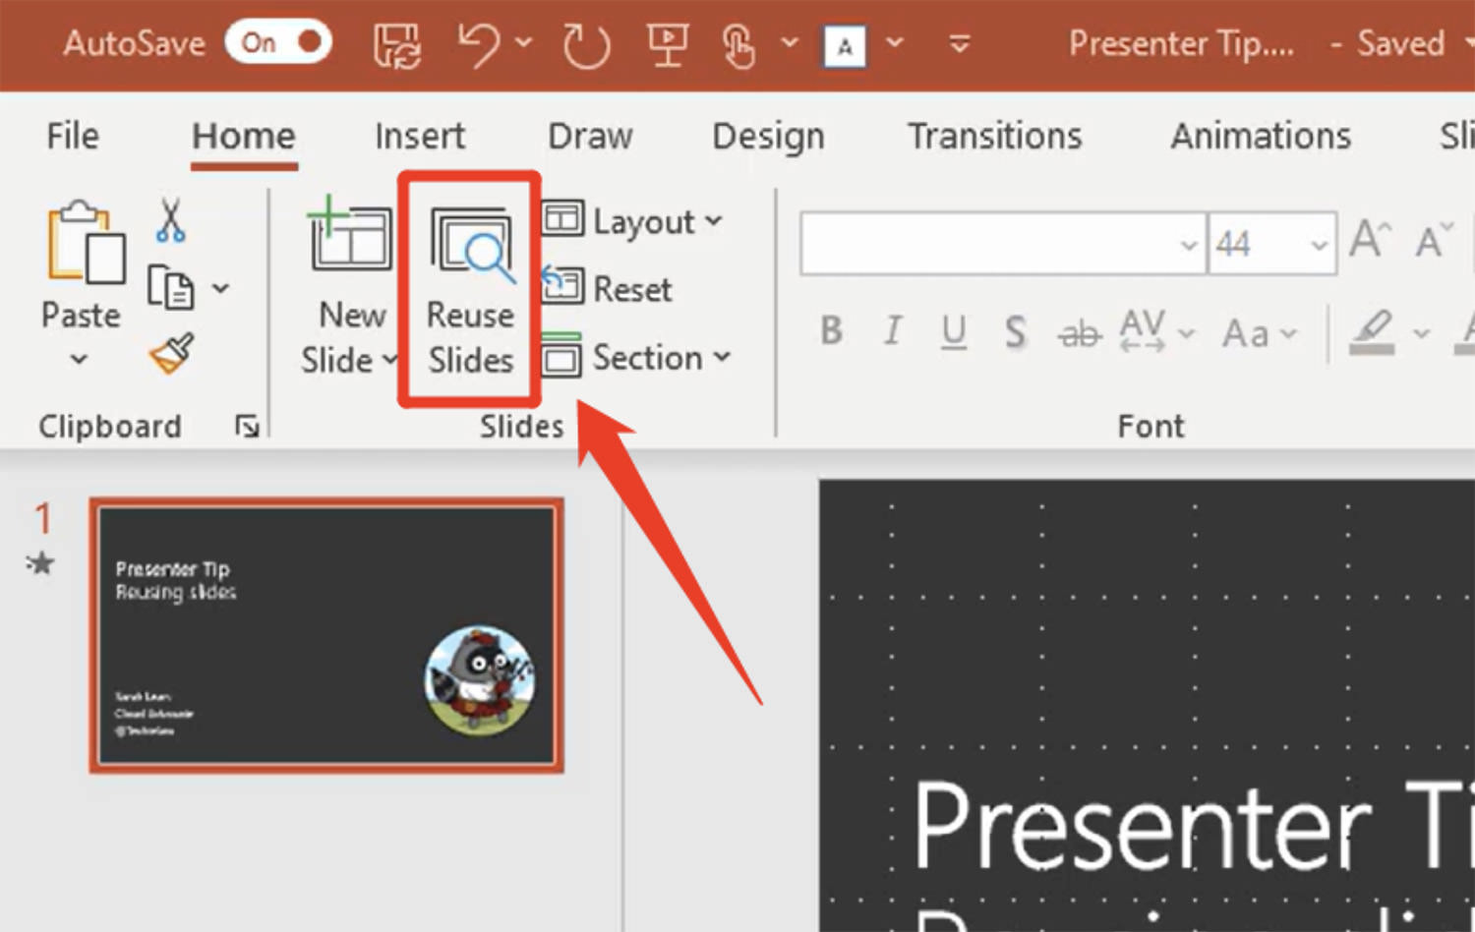Open the Paste options dropdown arrow

coord(79,359)
